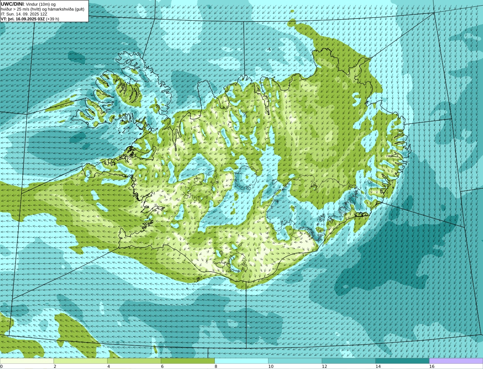Click the title line "UWC/DINI: Vindur (10m) og"

point(28,4)
